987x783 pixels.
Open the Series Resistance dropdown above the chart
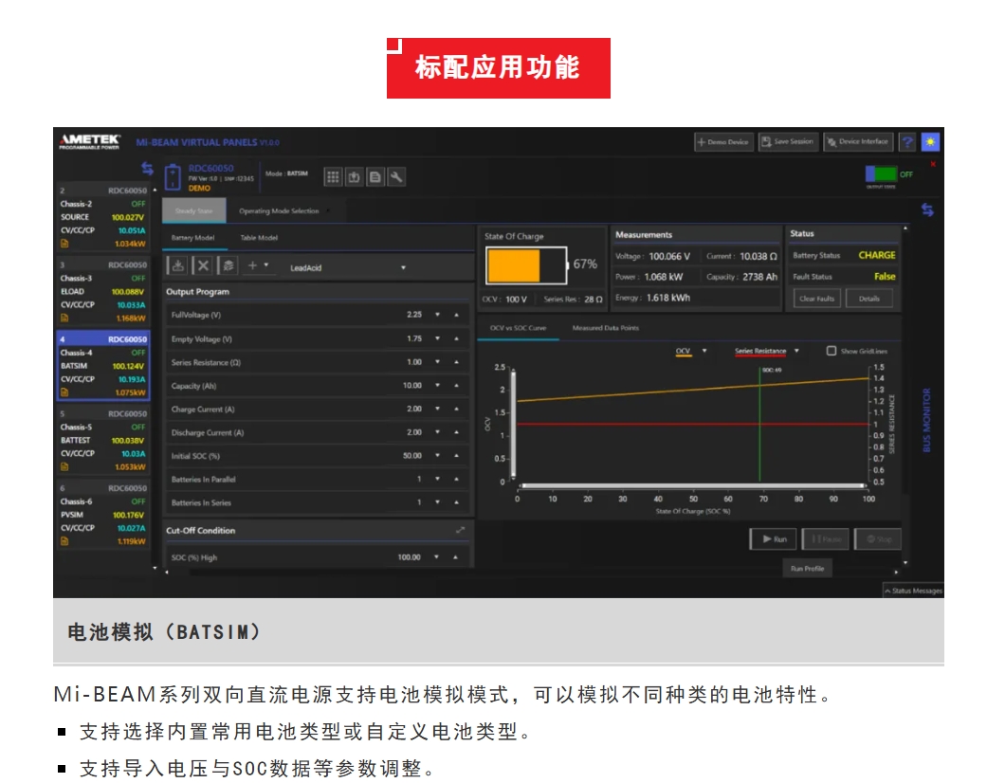coord(796,351)
